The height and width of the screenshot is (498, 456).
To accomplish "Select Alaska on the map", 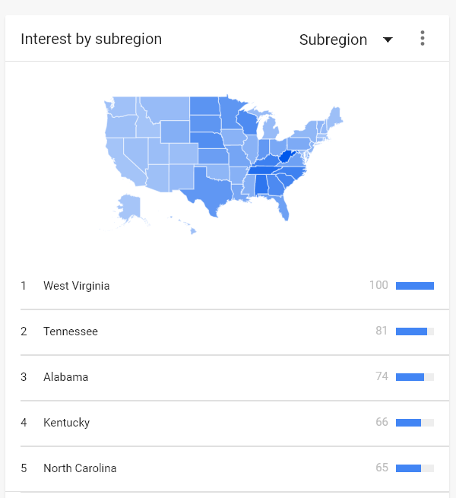I will tap(129, 207).
